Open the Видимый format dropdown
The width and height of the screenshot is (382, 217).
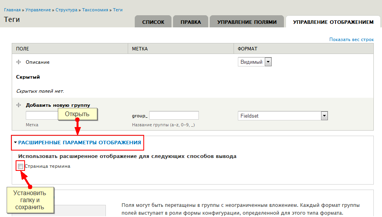254,62
